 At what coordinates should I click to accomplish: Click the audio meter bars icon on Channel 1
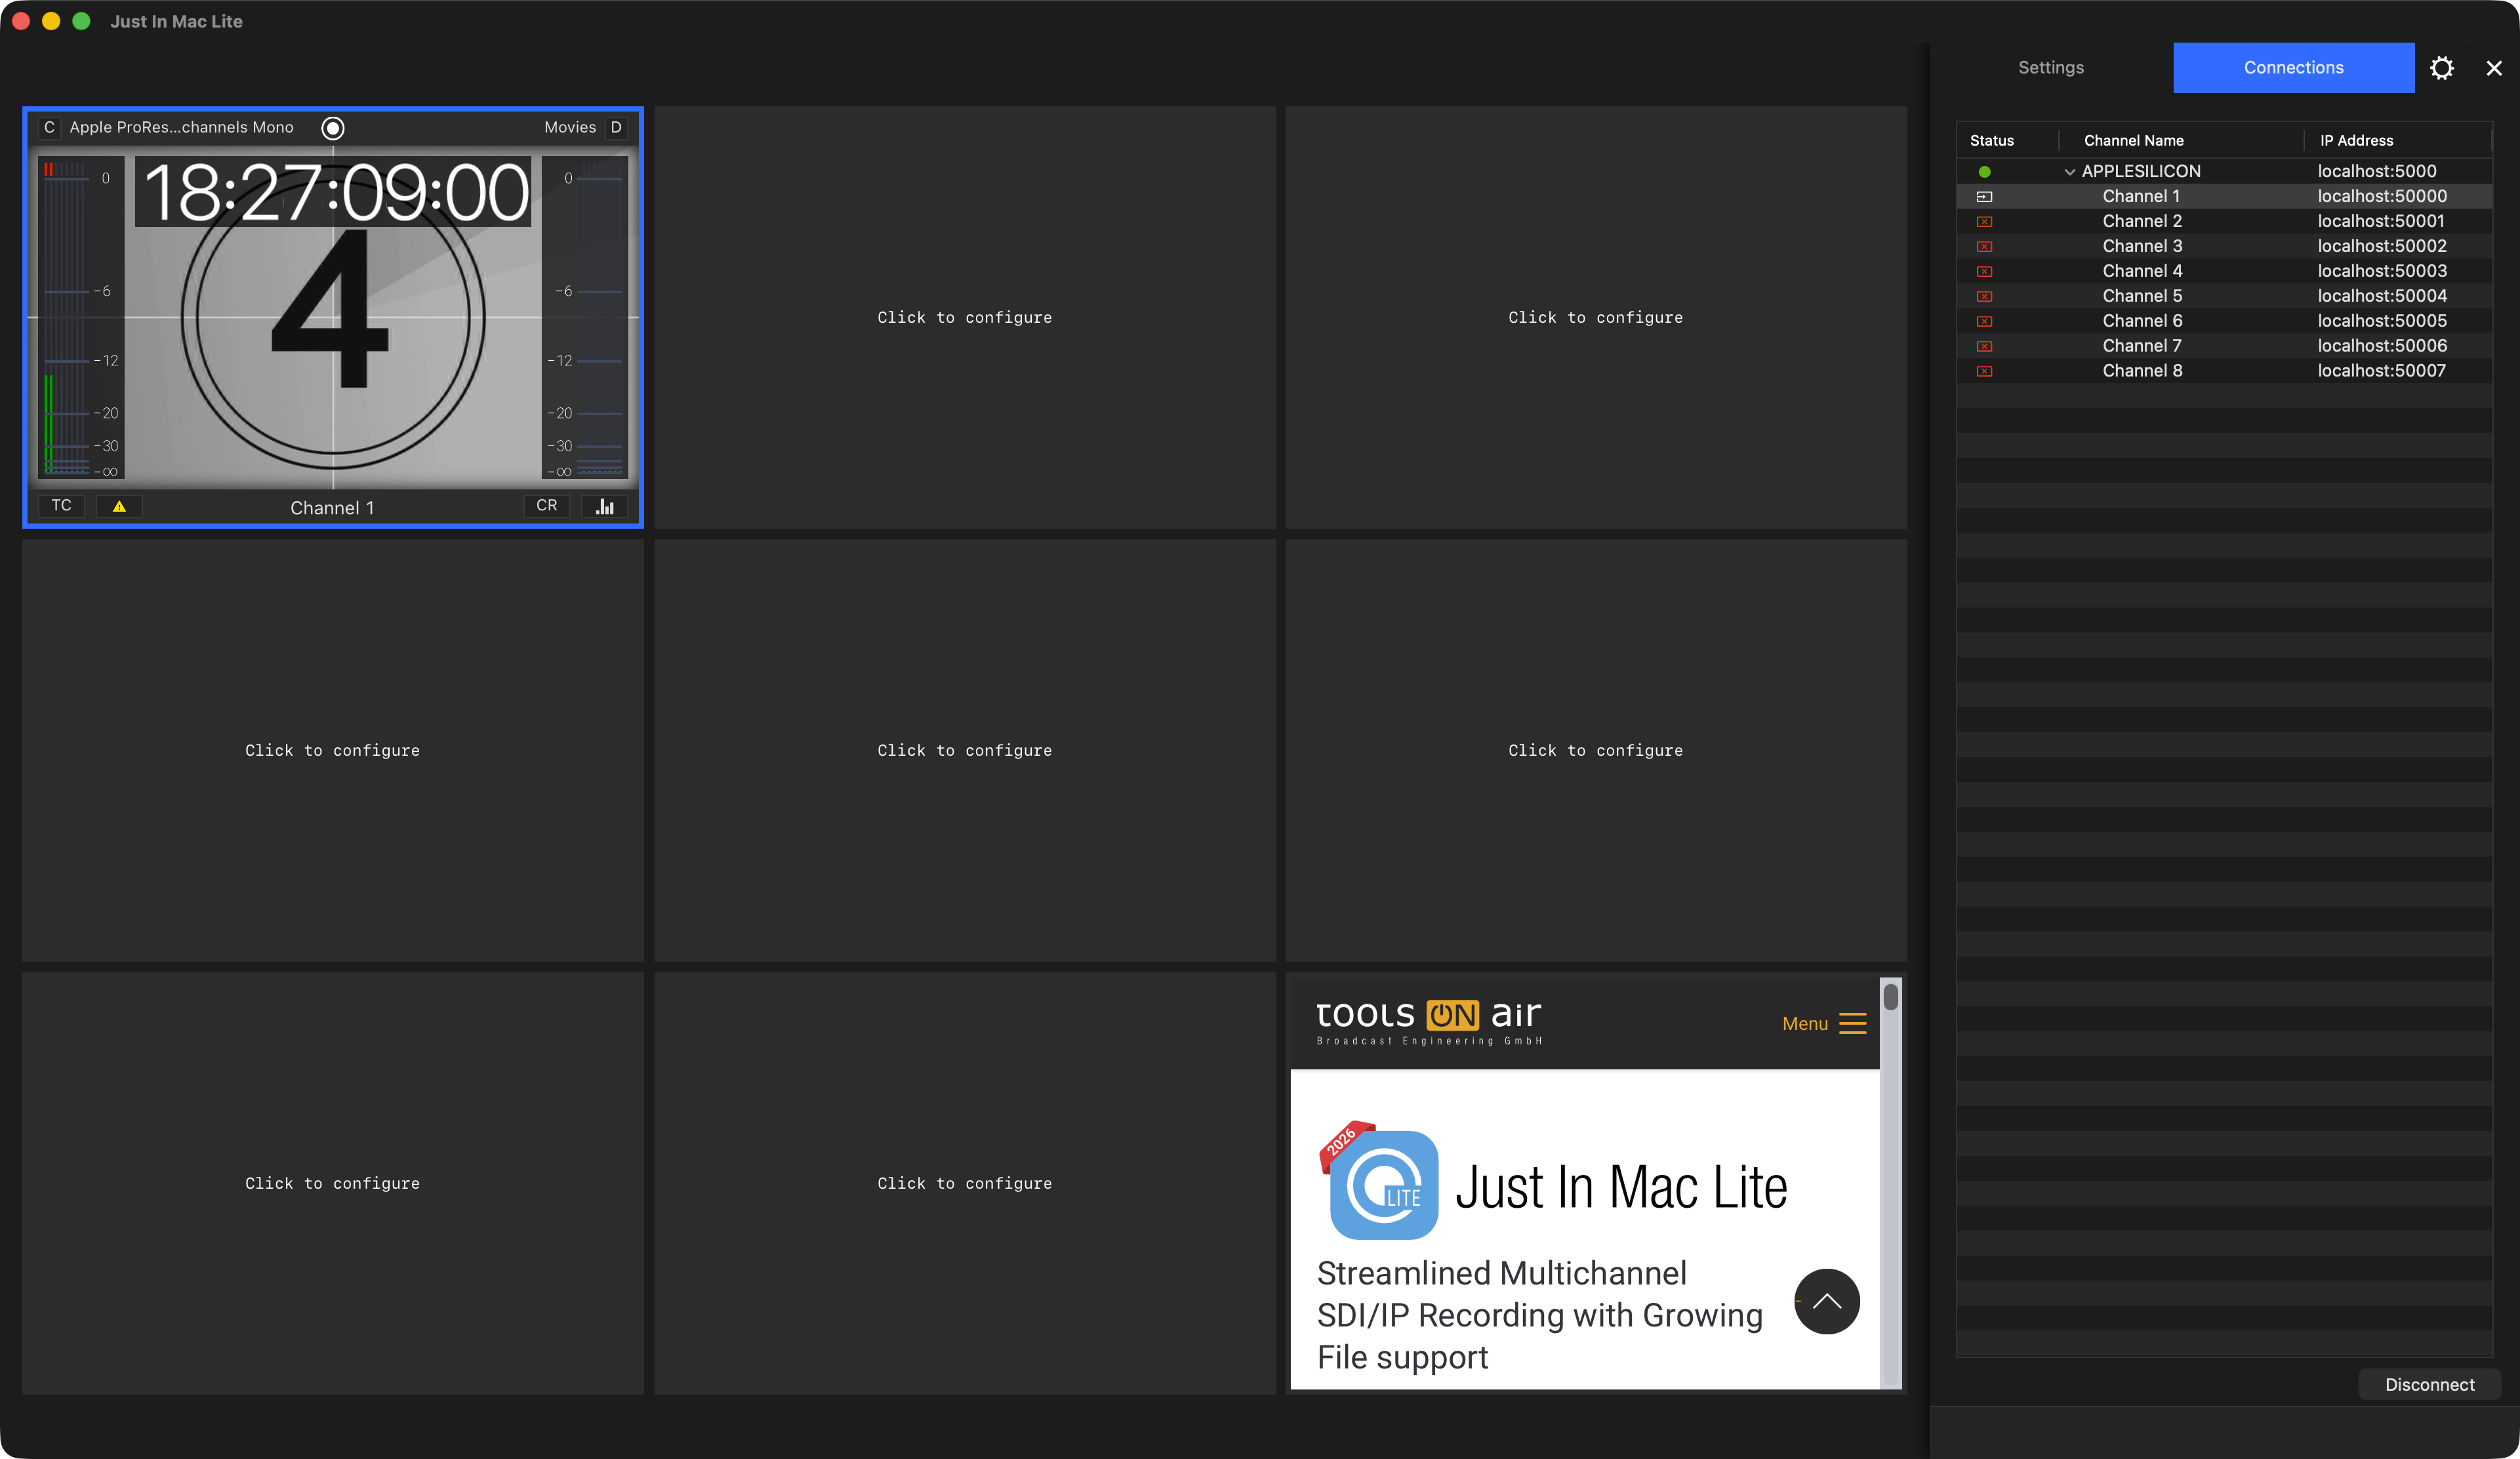tap(605, 506)
